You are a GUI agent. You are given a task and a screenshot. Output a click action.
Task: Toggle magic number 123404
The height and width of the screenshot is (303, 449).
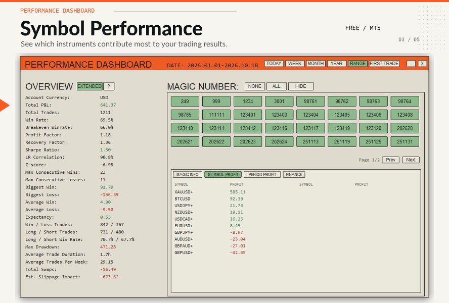point(310,115)
